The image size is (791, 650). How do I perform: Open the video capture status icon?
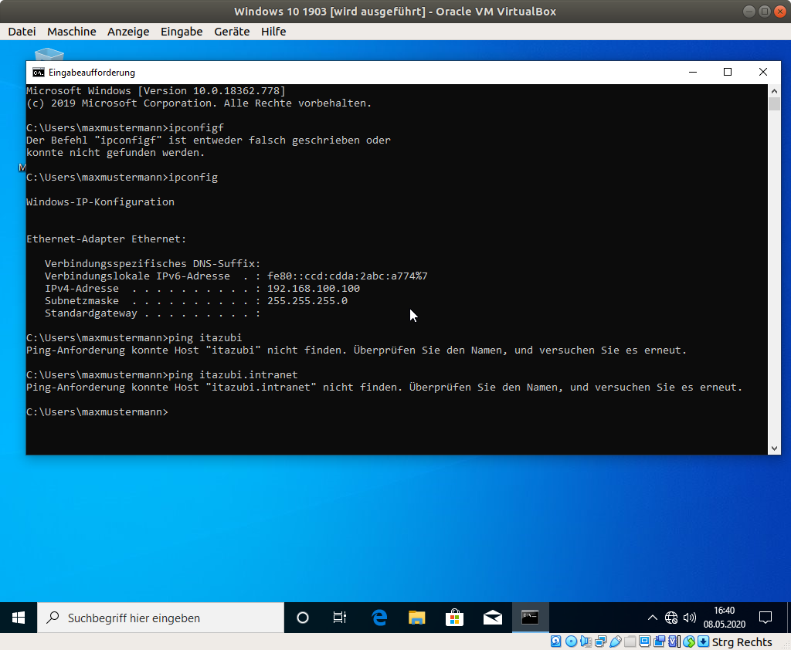click(660, 641)
